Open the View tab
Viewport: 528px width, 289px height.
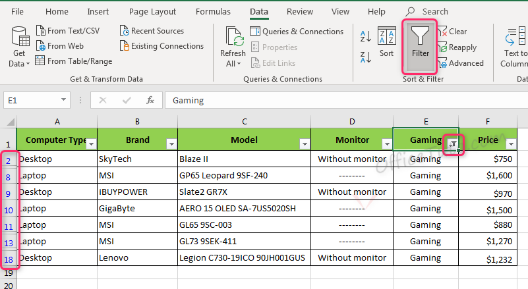click(x=340, y=11)
